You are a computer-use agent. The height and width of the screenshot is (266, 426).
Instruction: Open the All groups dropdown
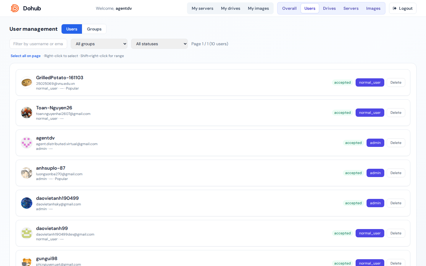[x=99, y=44]
